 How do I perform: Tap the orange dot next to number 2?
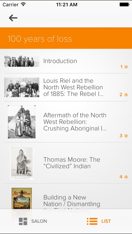click(x=126, y=95)
